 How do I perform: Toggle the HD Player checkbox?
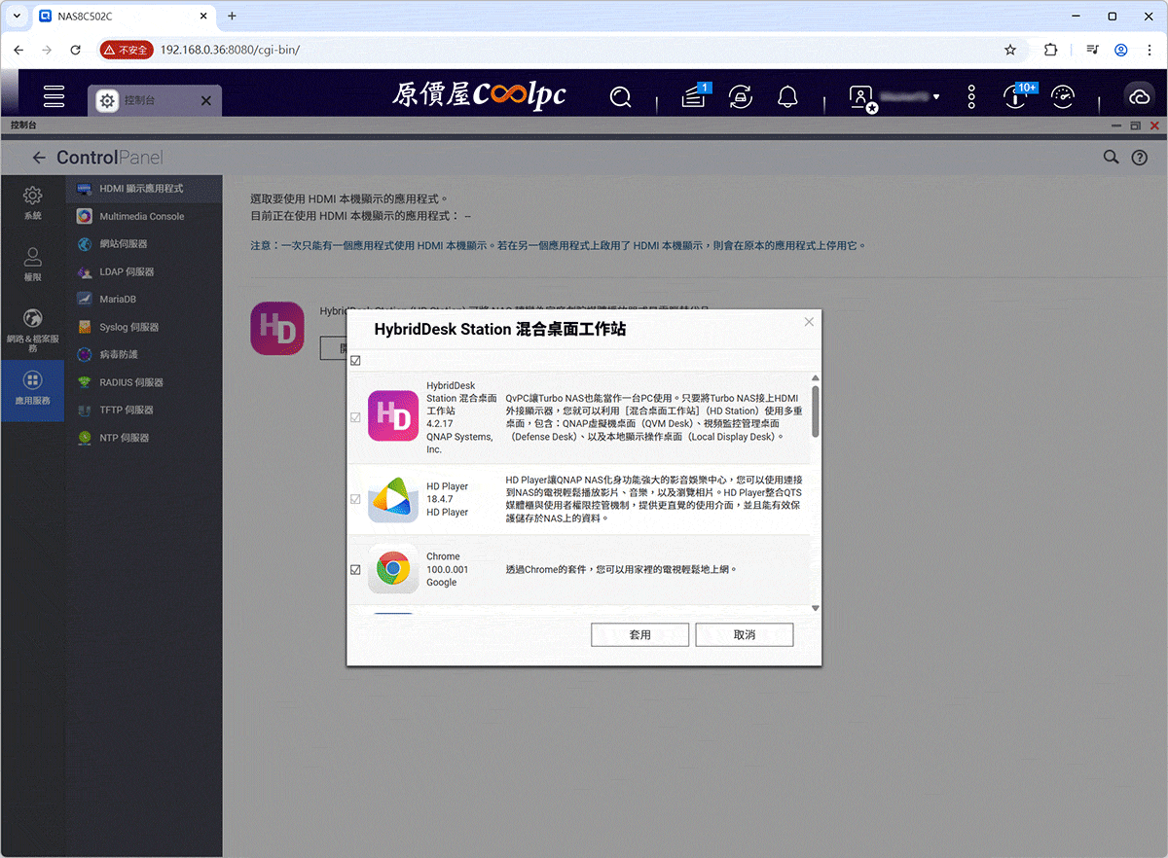coord(355,499)
